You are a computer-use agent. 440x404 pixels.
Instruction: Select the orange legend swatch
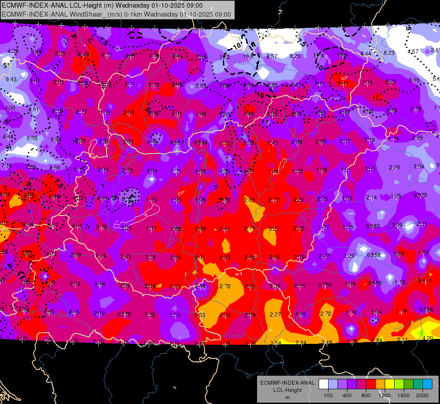380,384
